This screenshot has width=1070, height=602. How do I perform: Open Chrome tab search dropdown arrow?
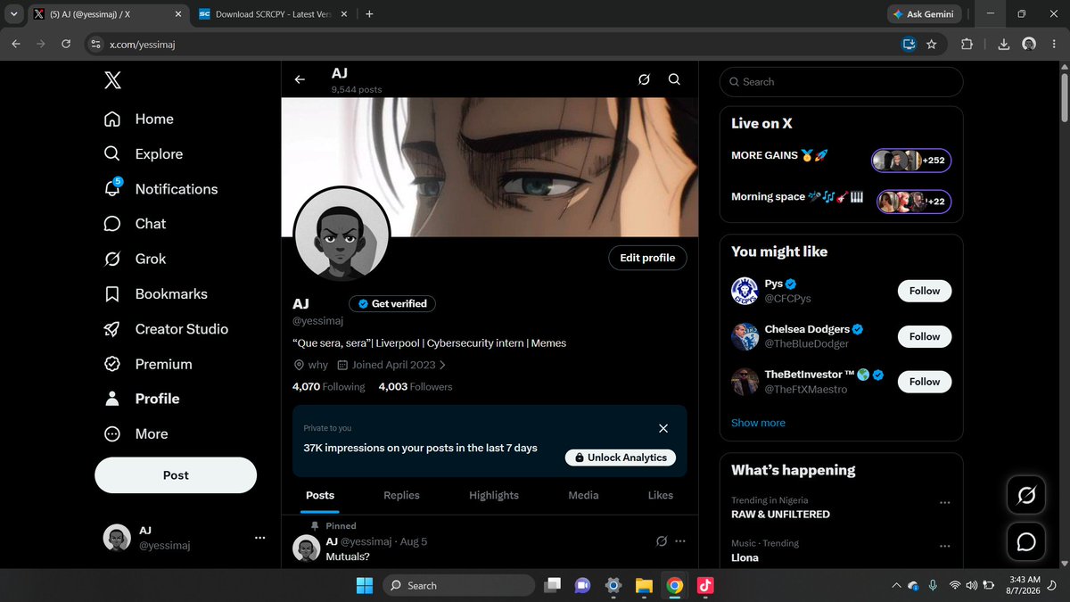click(12, 14)
